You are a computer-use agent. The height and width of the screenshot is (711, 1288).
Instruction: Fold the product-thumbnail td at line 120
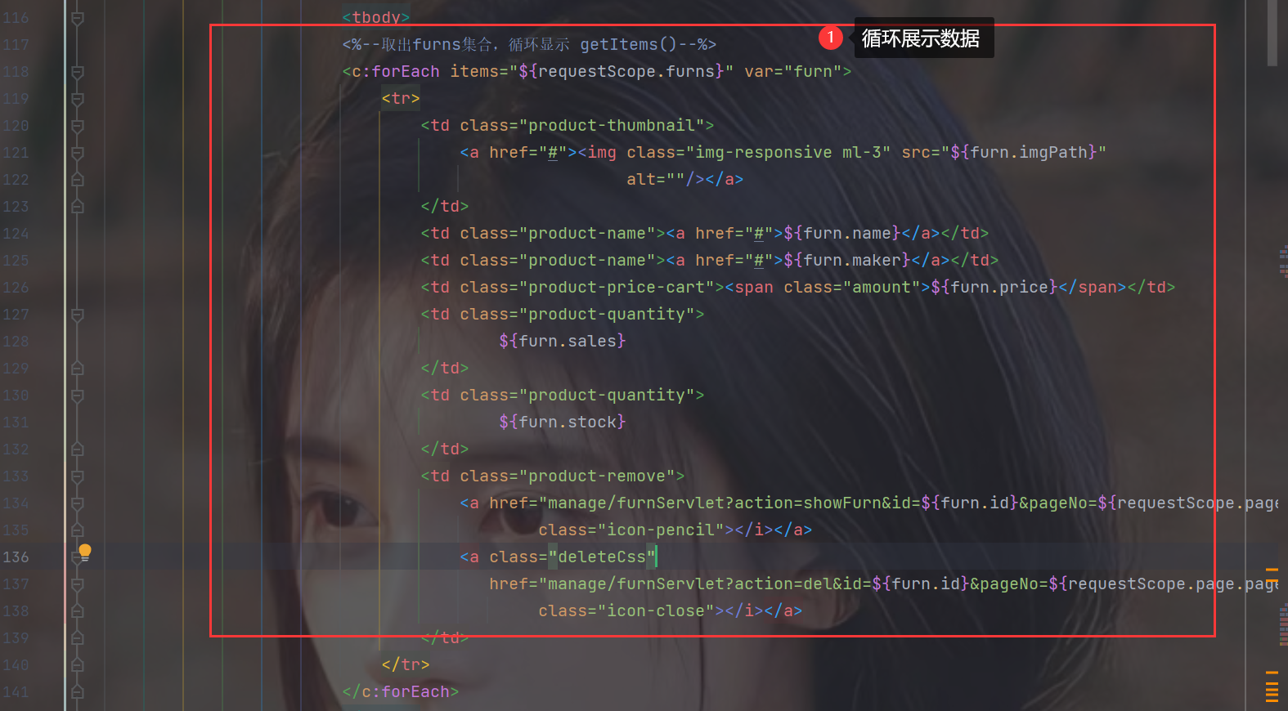(x=77, y=126)
